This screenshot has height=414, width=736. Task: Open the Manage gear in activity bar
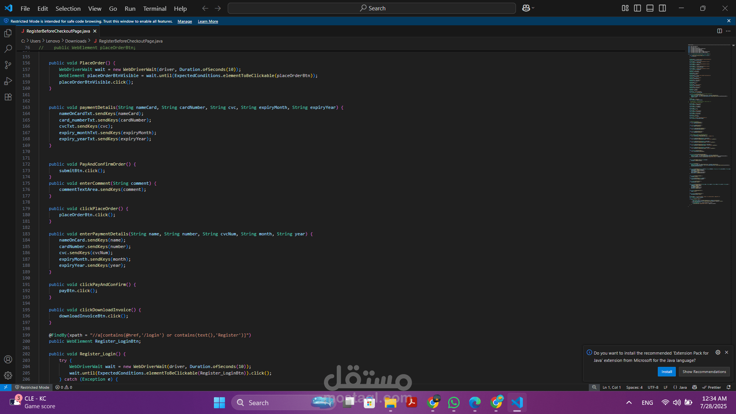[8, 376]
